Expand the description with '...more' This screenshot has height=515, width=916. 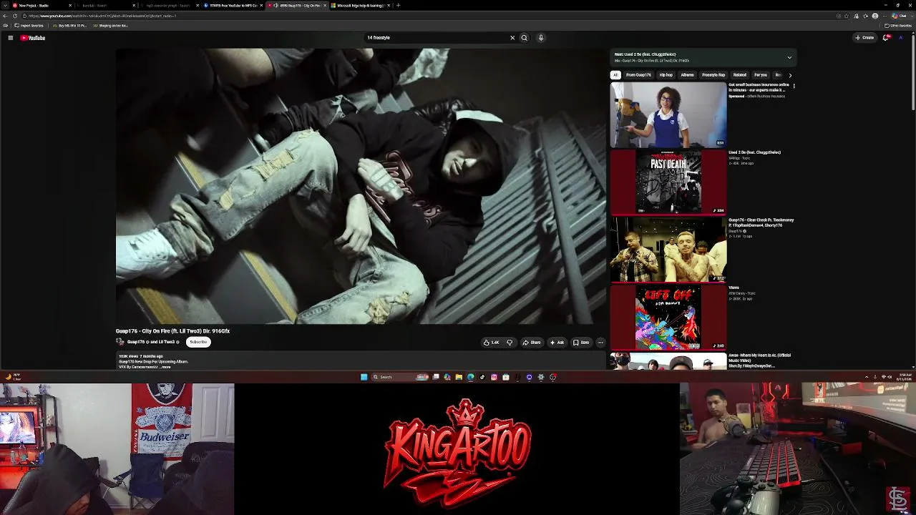[165, 367]
